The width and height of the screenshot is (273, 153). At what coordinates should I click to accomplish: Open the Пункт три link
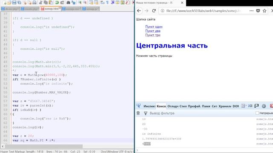153,35
